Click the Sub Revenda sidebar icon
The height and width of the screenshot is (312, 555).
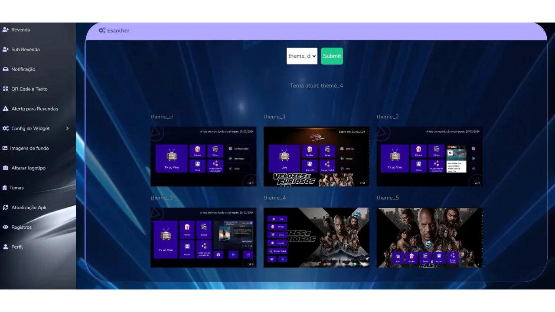click(5, 49)
